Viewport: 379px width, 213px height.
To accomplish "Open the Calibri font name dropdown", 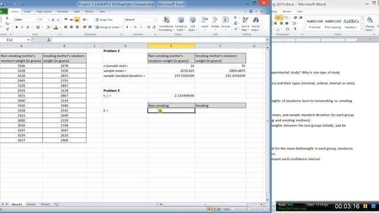I will click(x=37, y=20).
